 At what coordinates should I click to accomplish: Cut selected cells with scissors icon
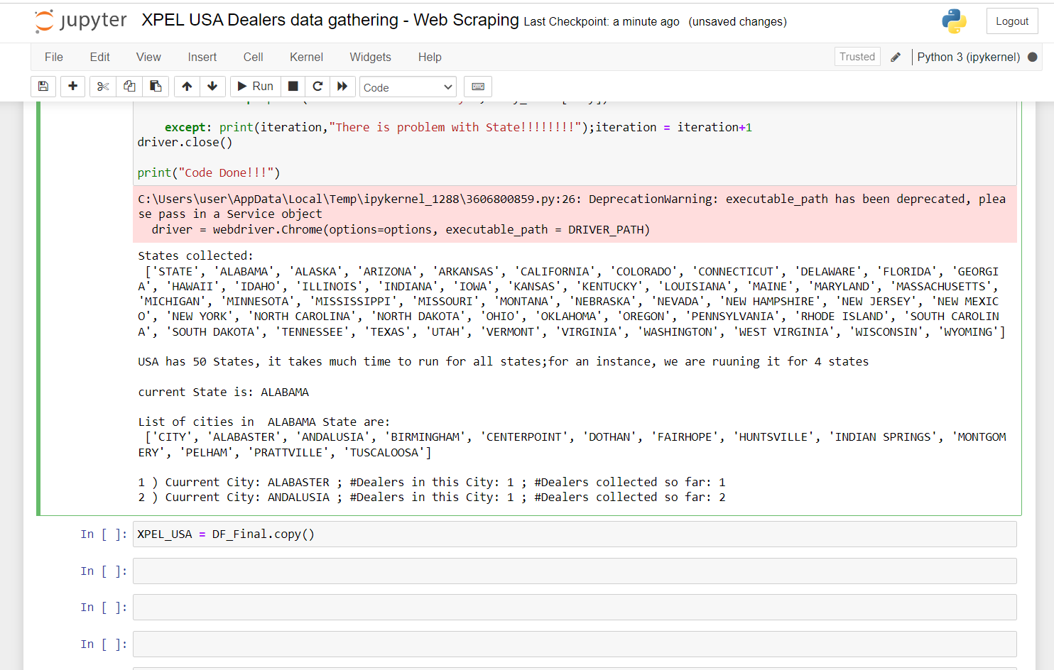(103, 87)
